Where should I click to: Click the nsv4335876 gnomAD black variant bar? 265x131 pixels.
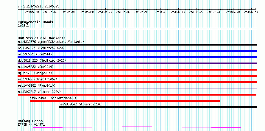pyautogui.click(x=137, y=45)
